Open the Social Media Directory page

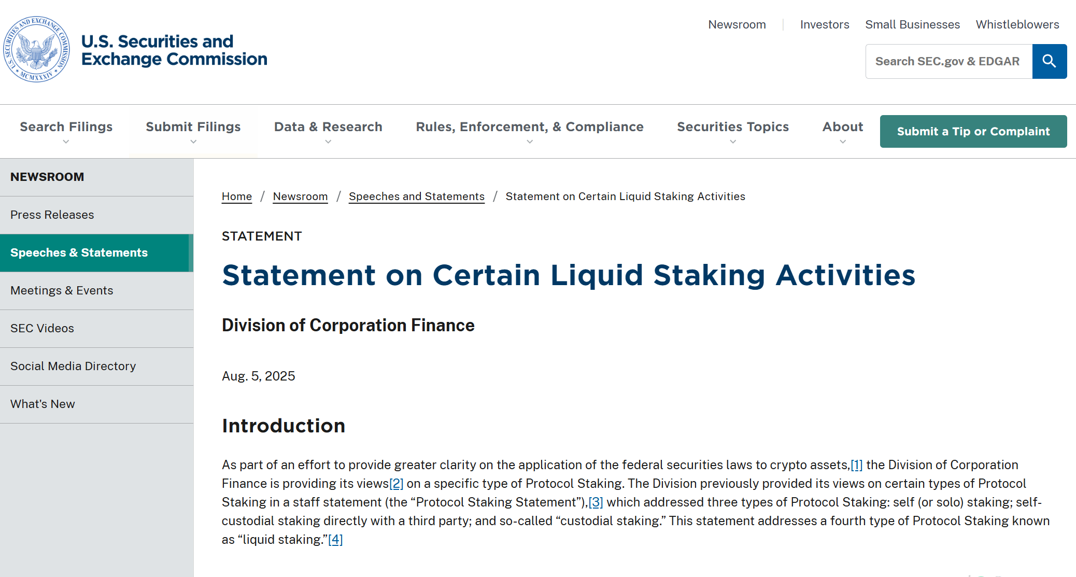(x=96, y=366)
